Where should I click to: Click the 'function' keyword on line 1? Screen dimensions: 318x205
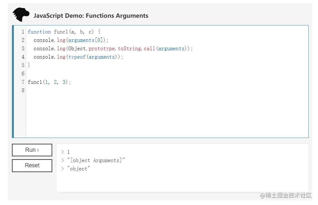click(39, 32)
